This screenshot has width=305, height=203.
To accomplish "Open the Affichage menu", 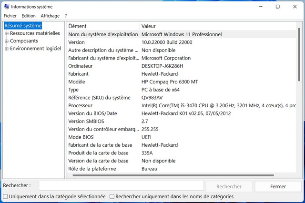I will coord(50,16).
